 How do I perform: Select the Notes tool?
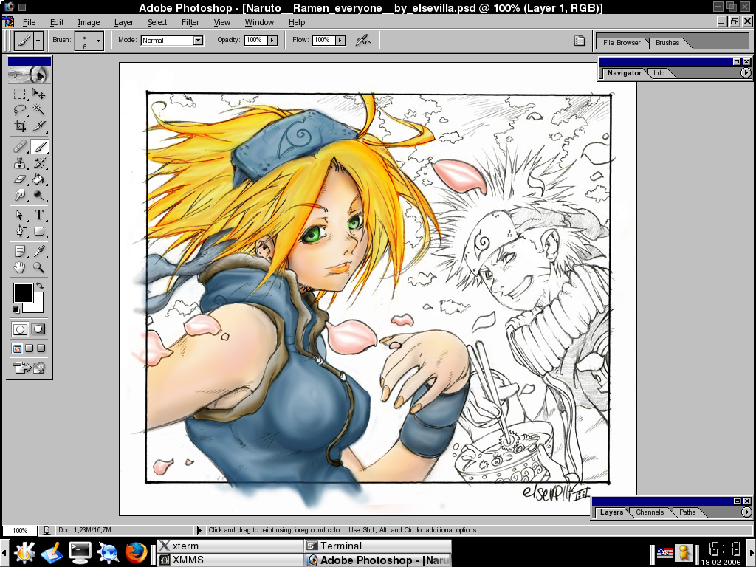point(20,251)
